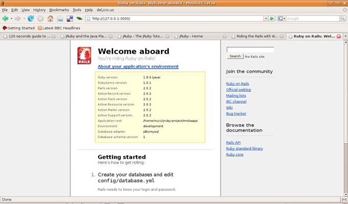Open the IRC channel link
This screenshot has height=204, width=348.
(x=236, y=101)
